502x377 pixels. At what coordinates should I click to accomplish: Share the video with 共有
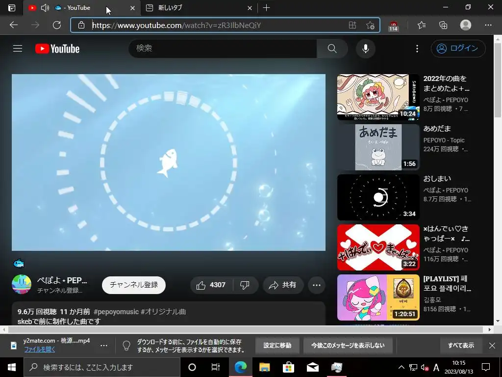coord(283,285)
